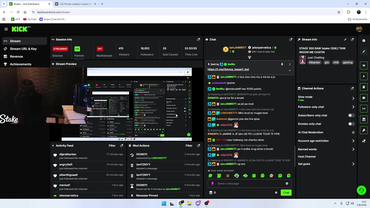Click the info icon in the right rail

364,41
